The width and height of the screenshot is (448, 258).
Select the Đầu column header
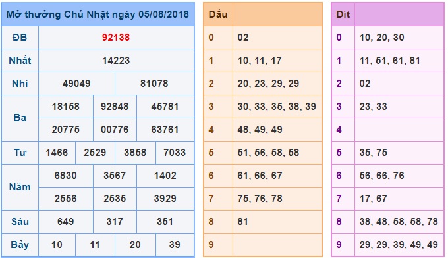click(x=218, y=14)
